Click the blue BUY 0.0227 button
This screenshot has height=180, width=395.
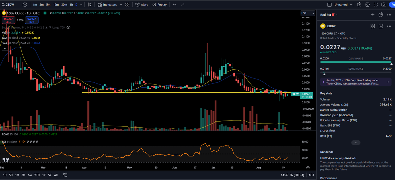point(32,20)
